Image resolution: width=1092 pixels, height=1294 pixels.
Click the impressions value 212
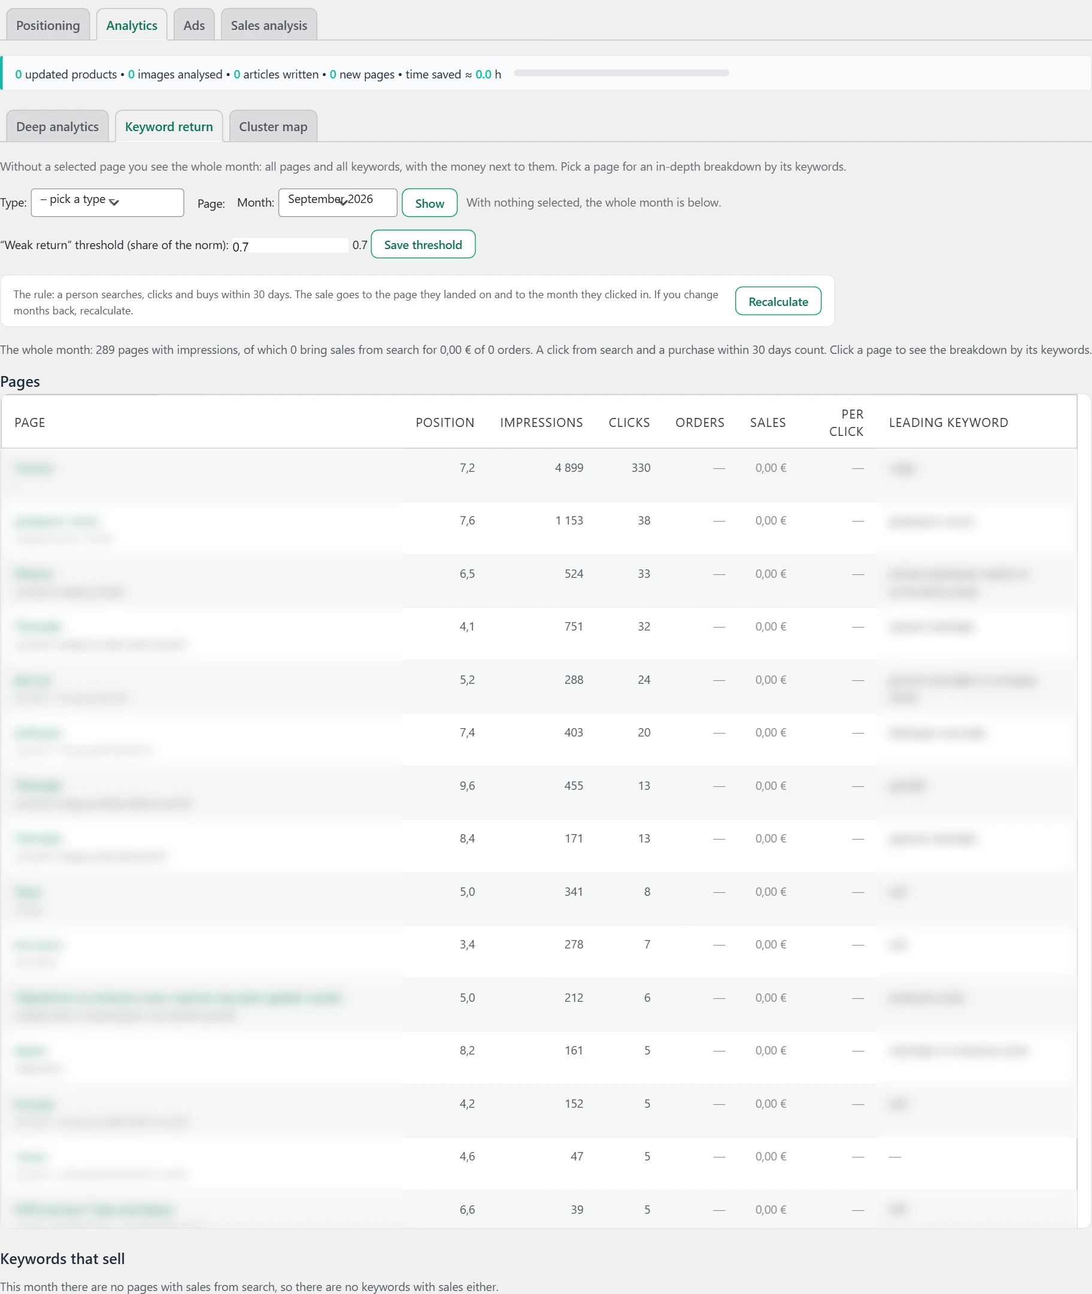click(574, 997)
